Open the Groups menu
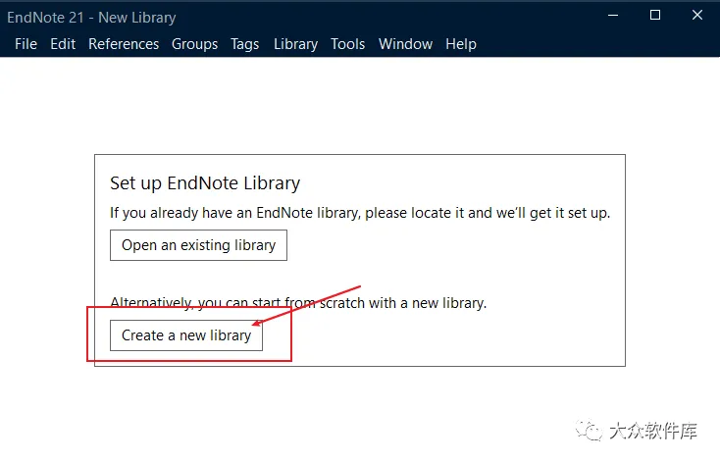 point(194,44)
